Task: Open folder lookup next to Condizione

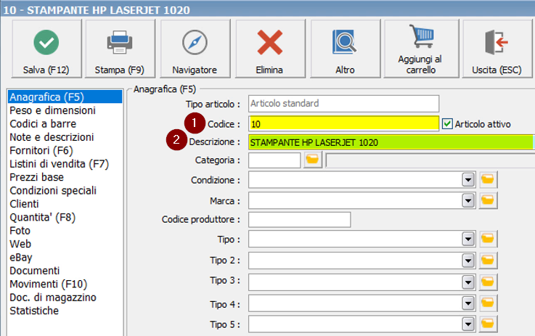Action: tap(488, 180)
